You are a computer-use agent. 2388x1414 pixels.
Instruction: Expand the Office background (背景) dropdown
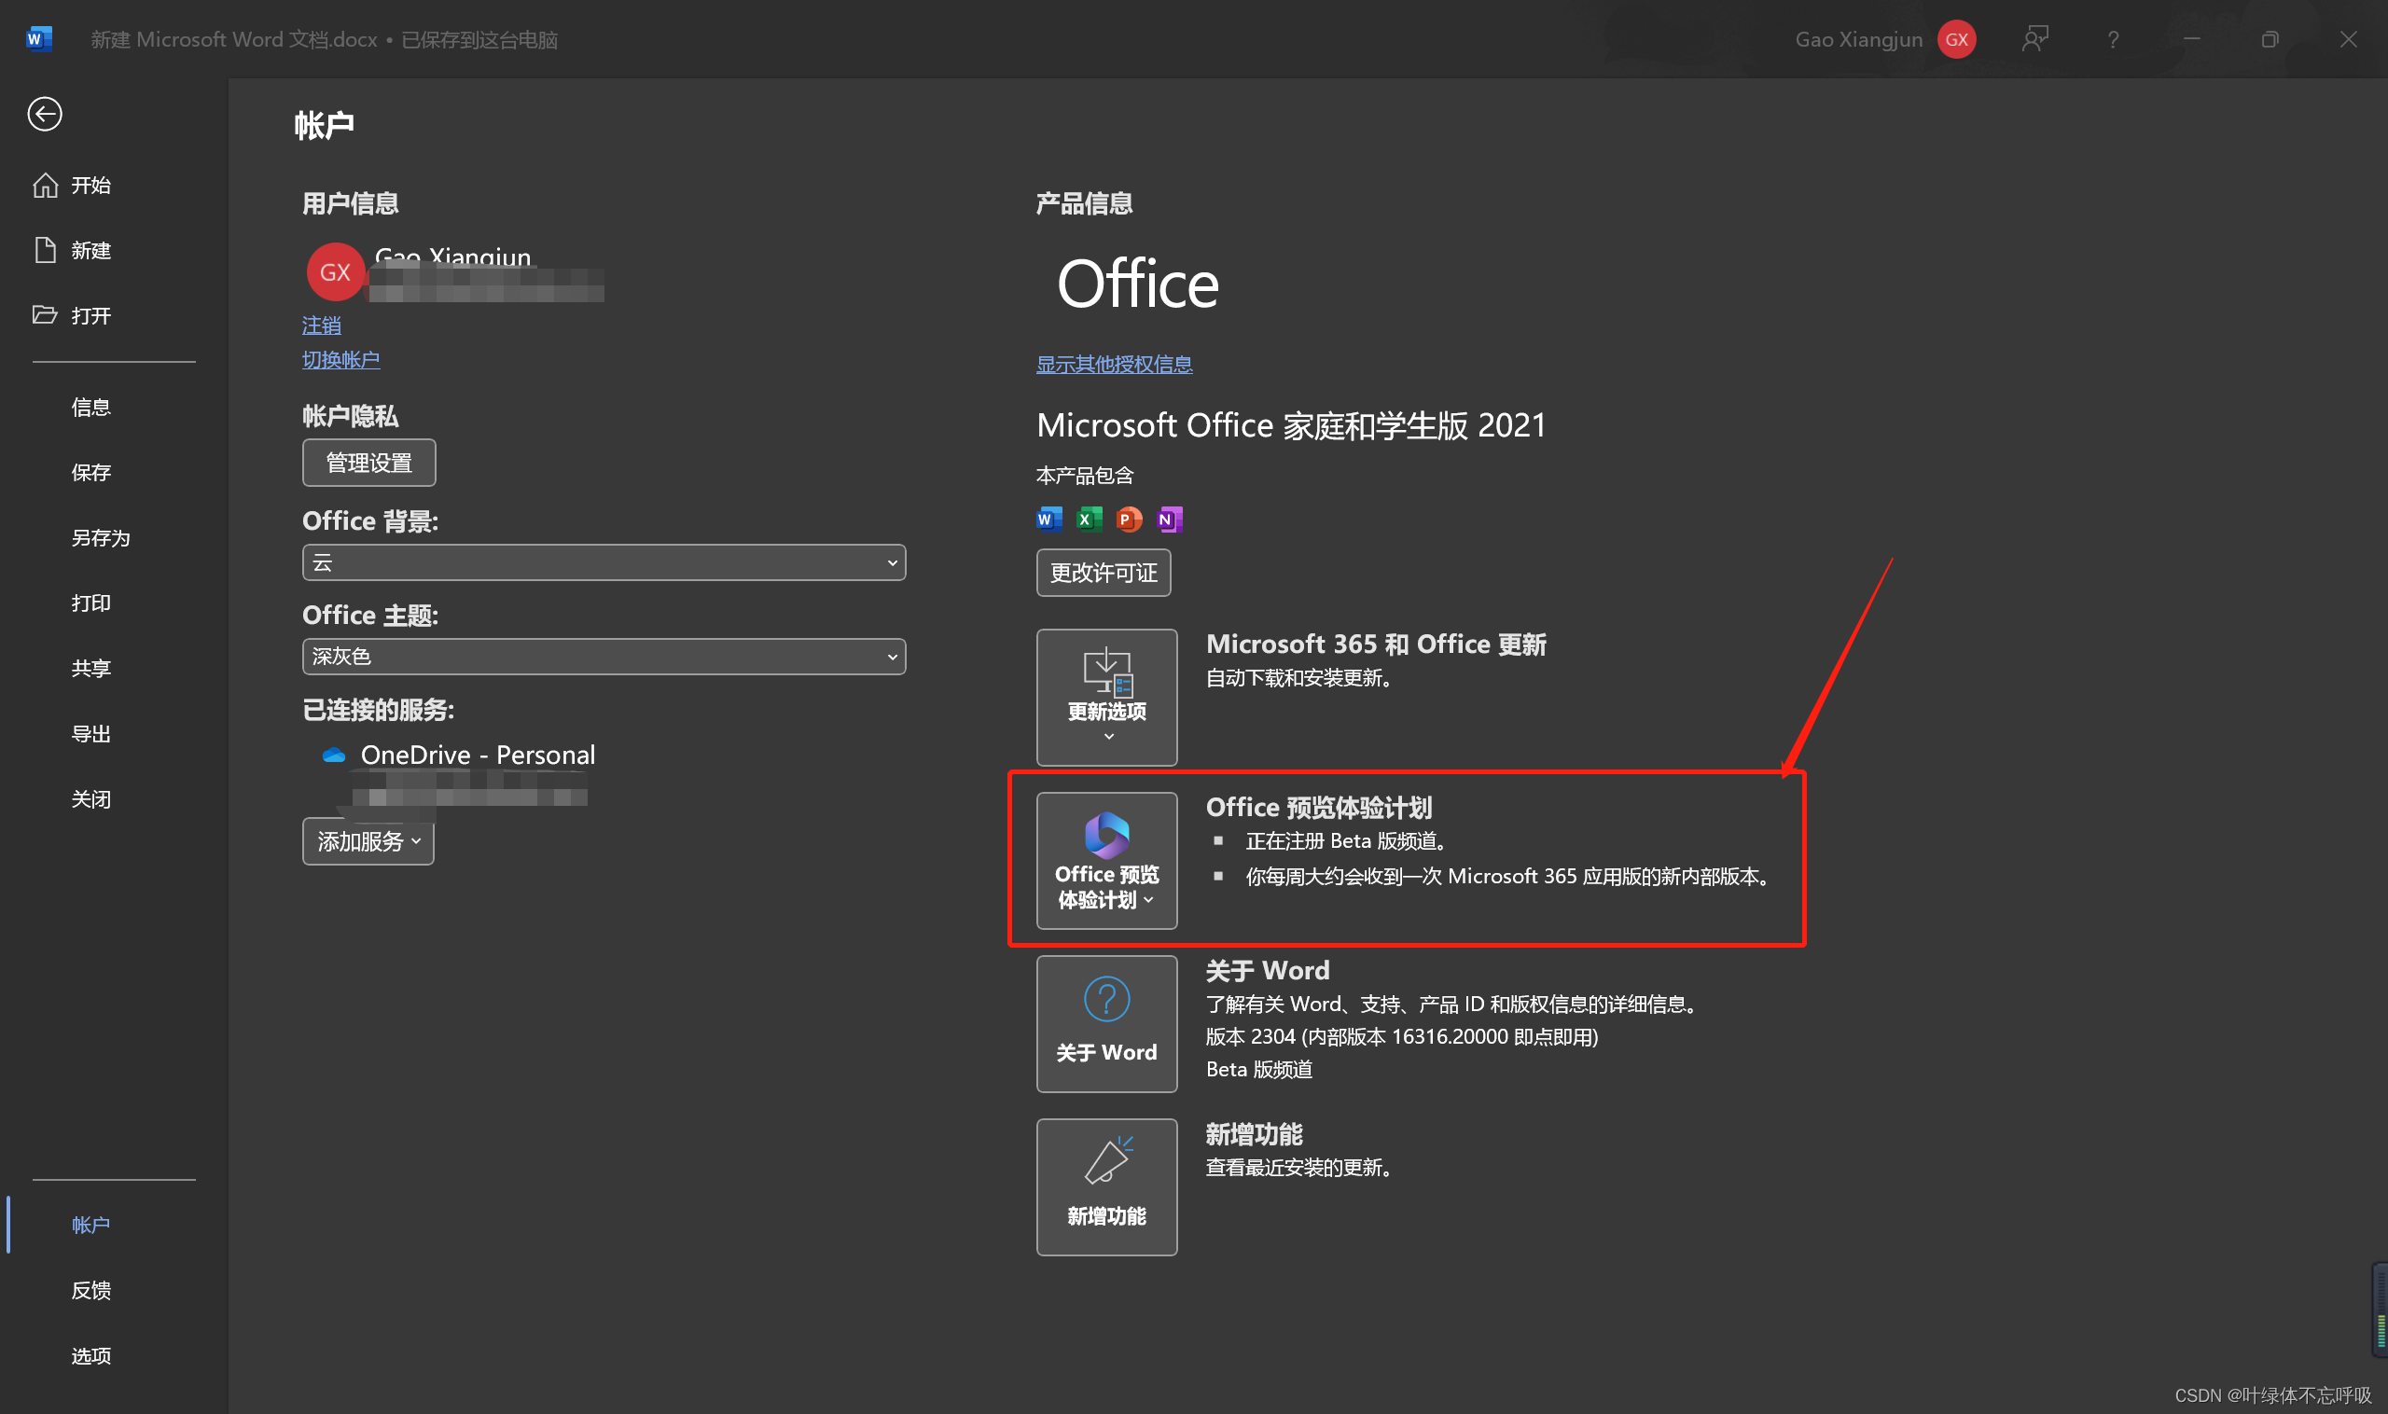pos(604,562)
